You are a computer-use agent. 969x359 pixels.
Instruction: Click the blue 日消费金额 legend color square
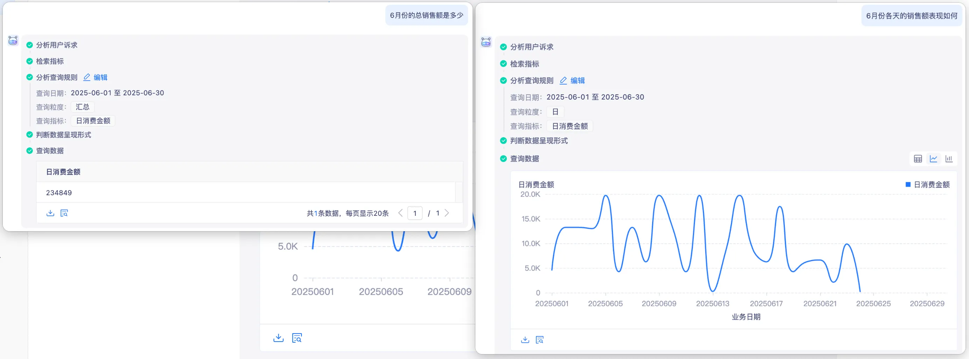click(908, 185)
